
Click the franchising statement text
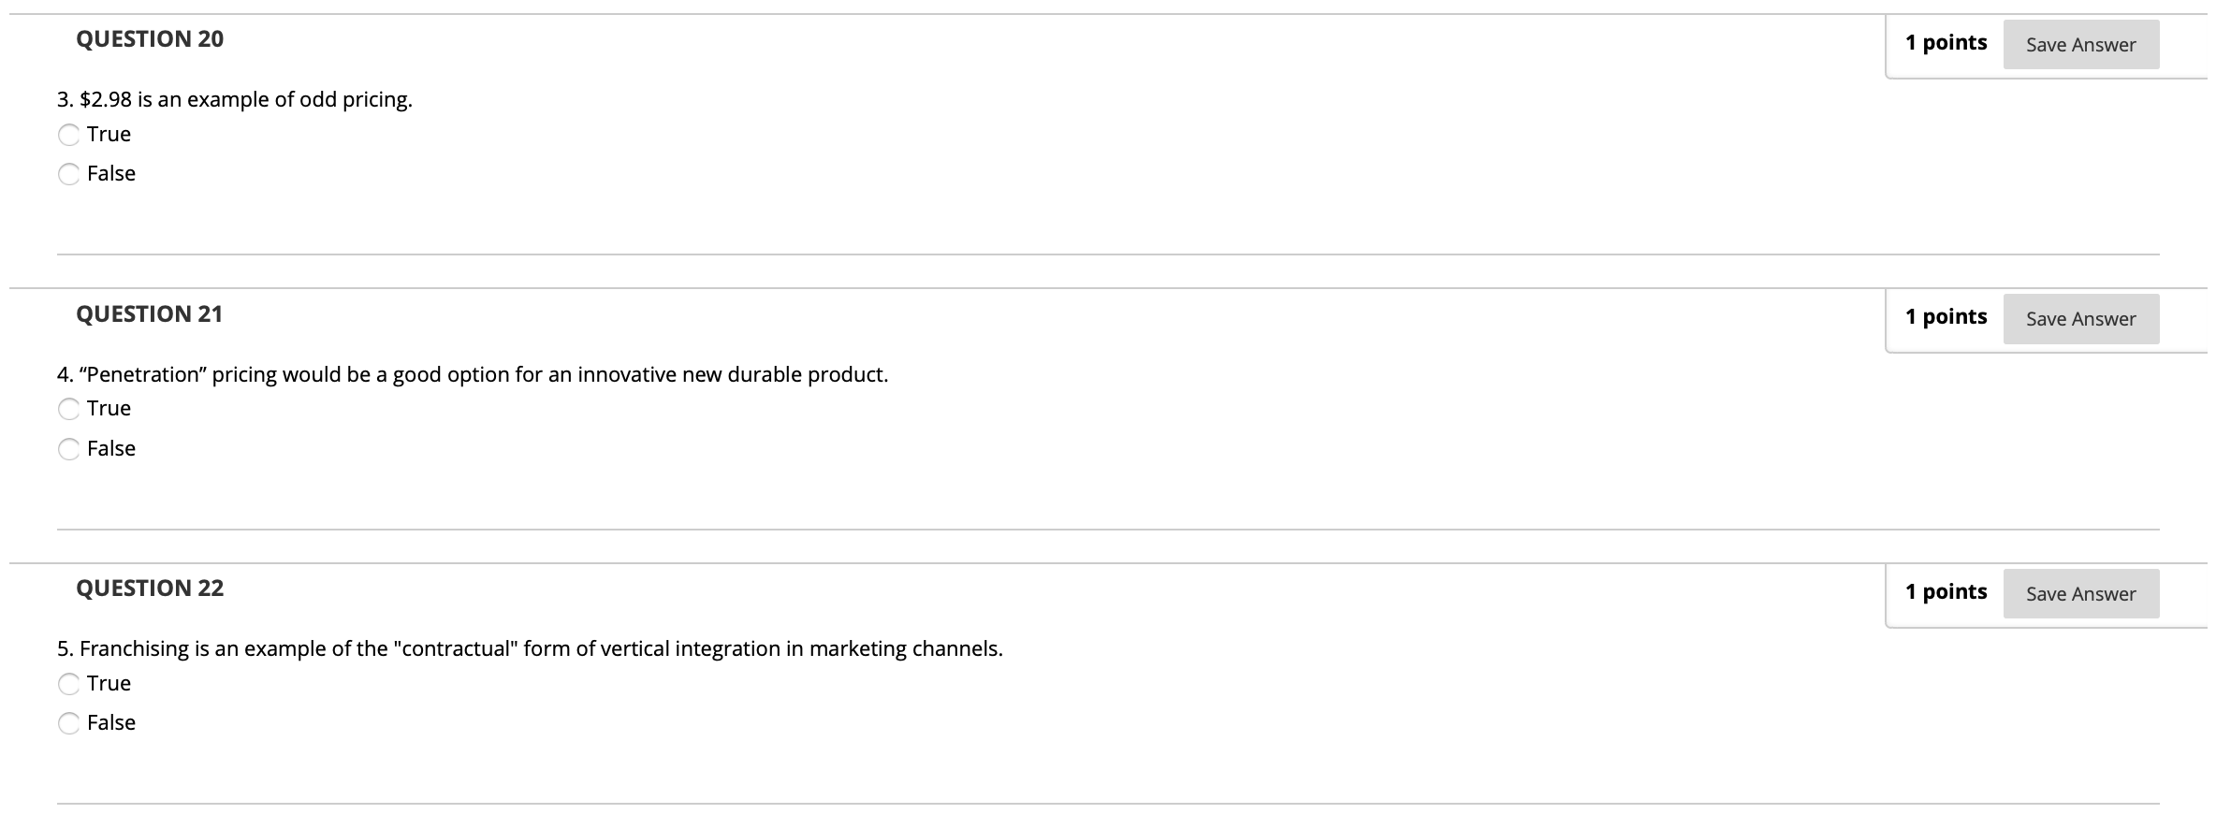(530, 649)
